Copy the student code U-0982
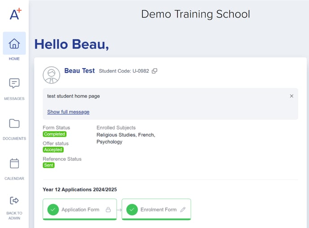The height and width of the screenshot is (228, 309). 154,71
